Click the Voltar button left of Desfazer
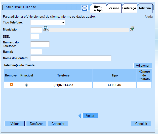The width and height of the screenshot is (158, 134). [15, 124]
